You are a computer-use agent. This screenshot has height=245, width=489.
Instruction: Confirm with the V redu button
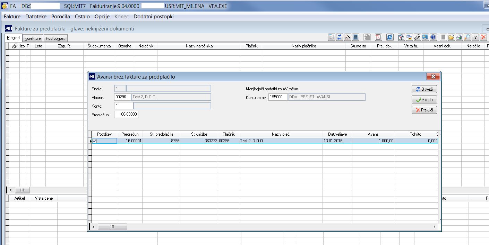pyautogui.click(x=424, y=100)
